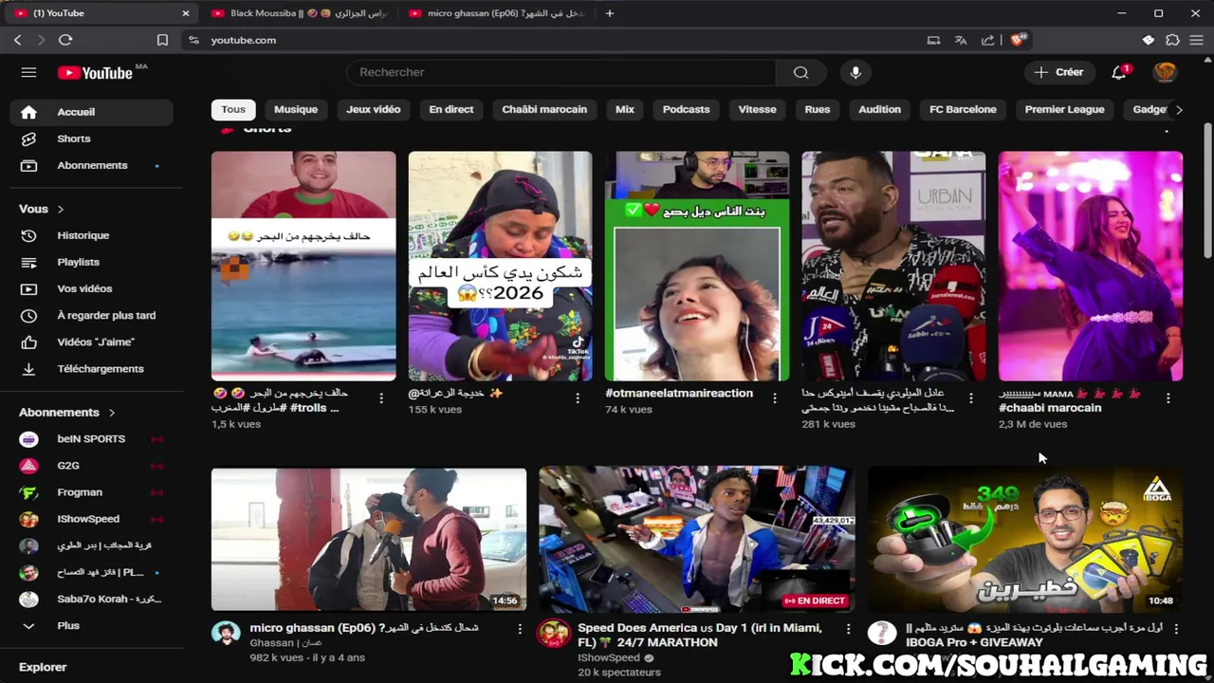The width and height of the screenshot is (1214, 683).
Task: Select the Musique filter chip
Action: 296,109
